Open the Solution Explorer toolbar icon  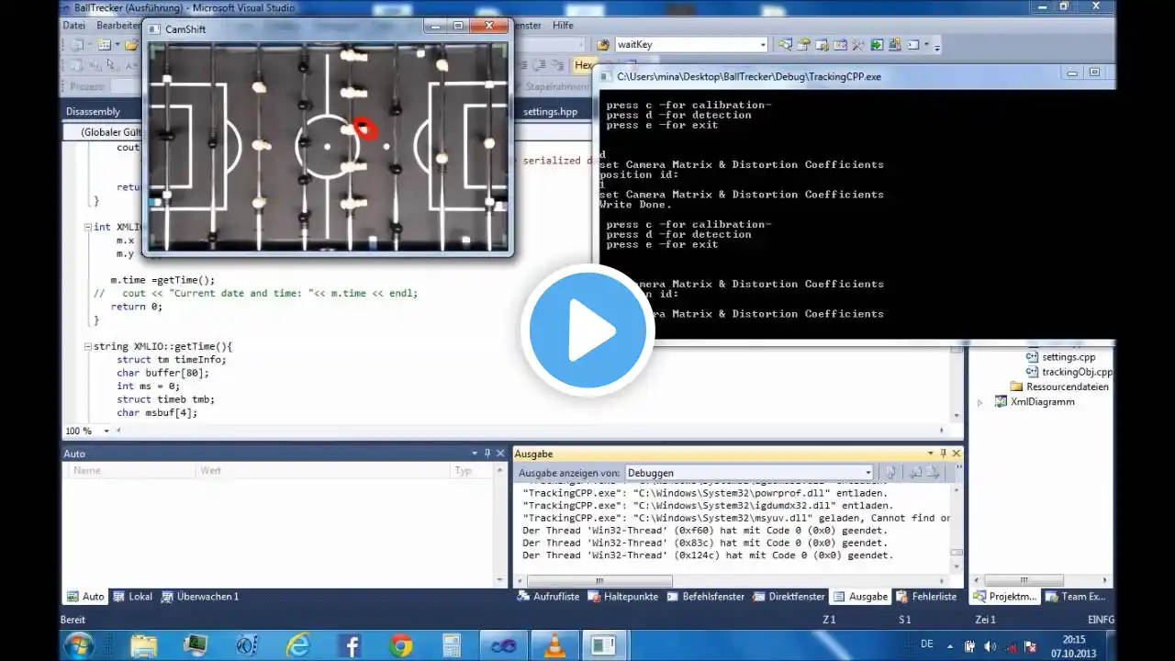[x=786, y=44]
